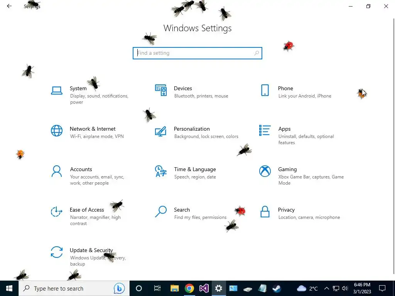This screenshot has width=395, height=296.
Task: Click the Devices keyboard and speaker icon
Action: click(x=161, y=90)
